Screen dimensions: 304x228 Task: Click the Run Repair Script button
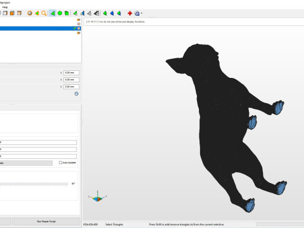click(46, 222)
